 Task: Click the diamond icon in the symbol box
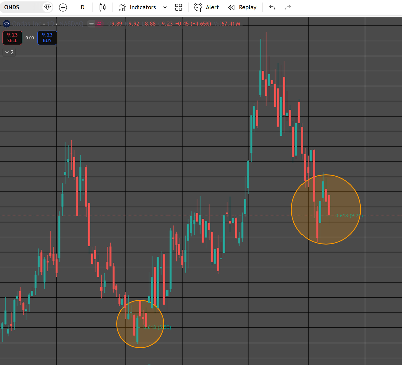coord(48,7)
